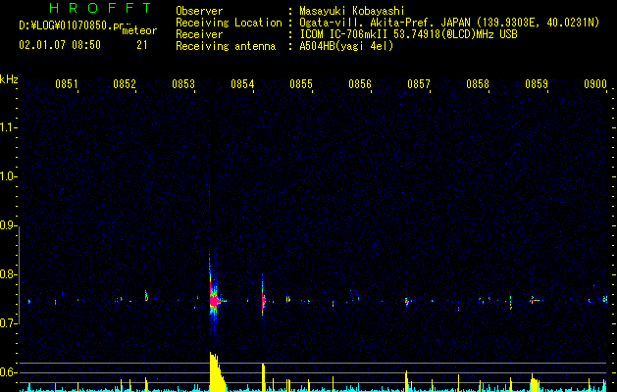Click the 0854 time axis marker
The image size is (617, 392).
pos(242,83)
